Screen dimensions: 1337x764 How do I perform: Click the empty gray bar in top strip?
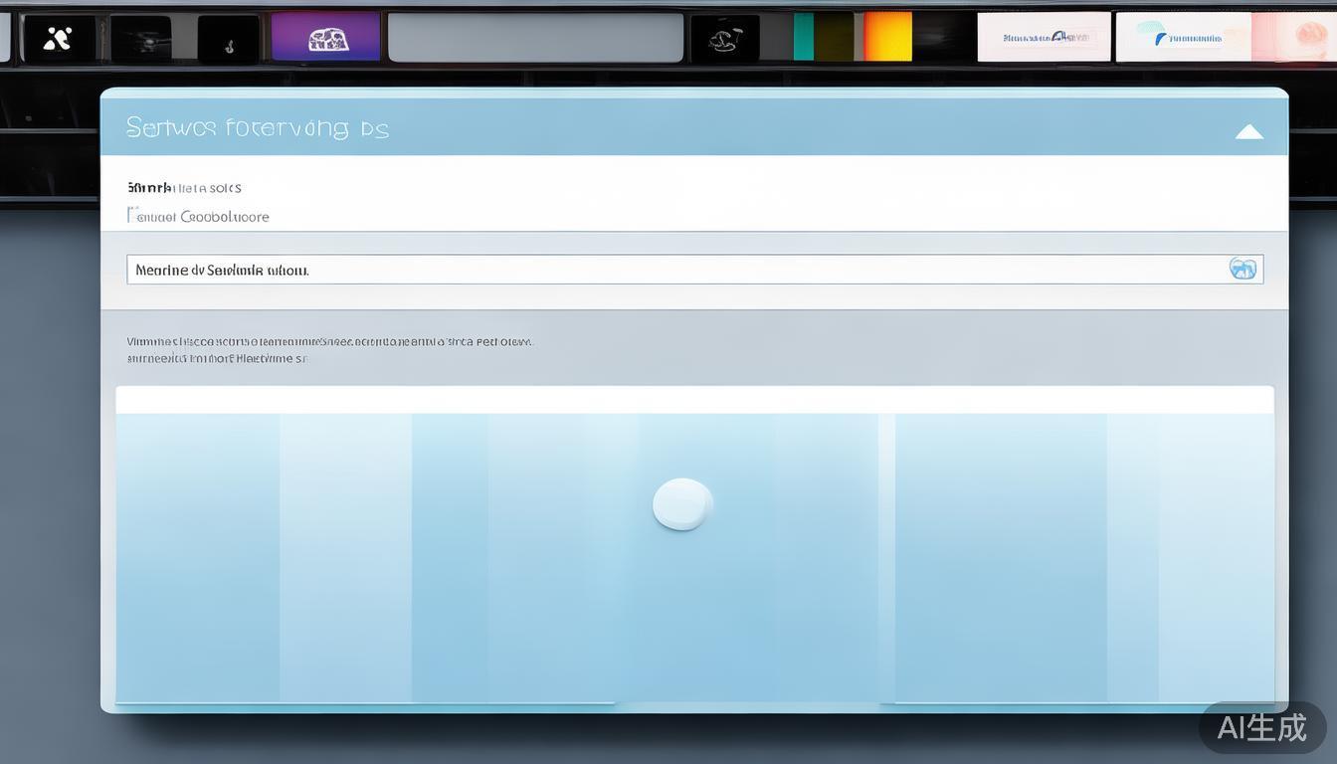coord(535,38)
